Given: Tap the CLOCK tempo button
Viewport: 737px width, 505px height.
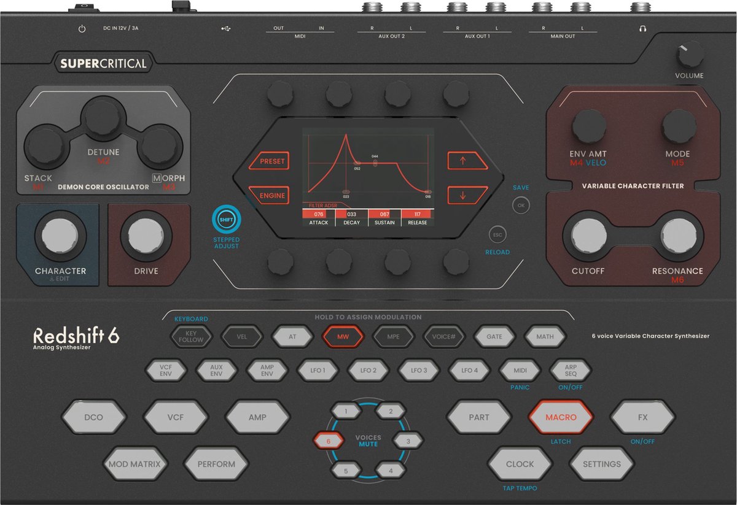Looking at the screenshot, I should [x=520, y=464].
